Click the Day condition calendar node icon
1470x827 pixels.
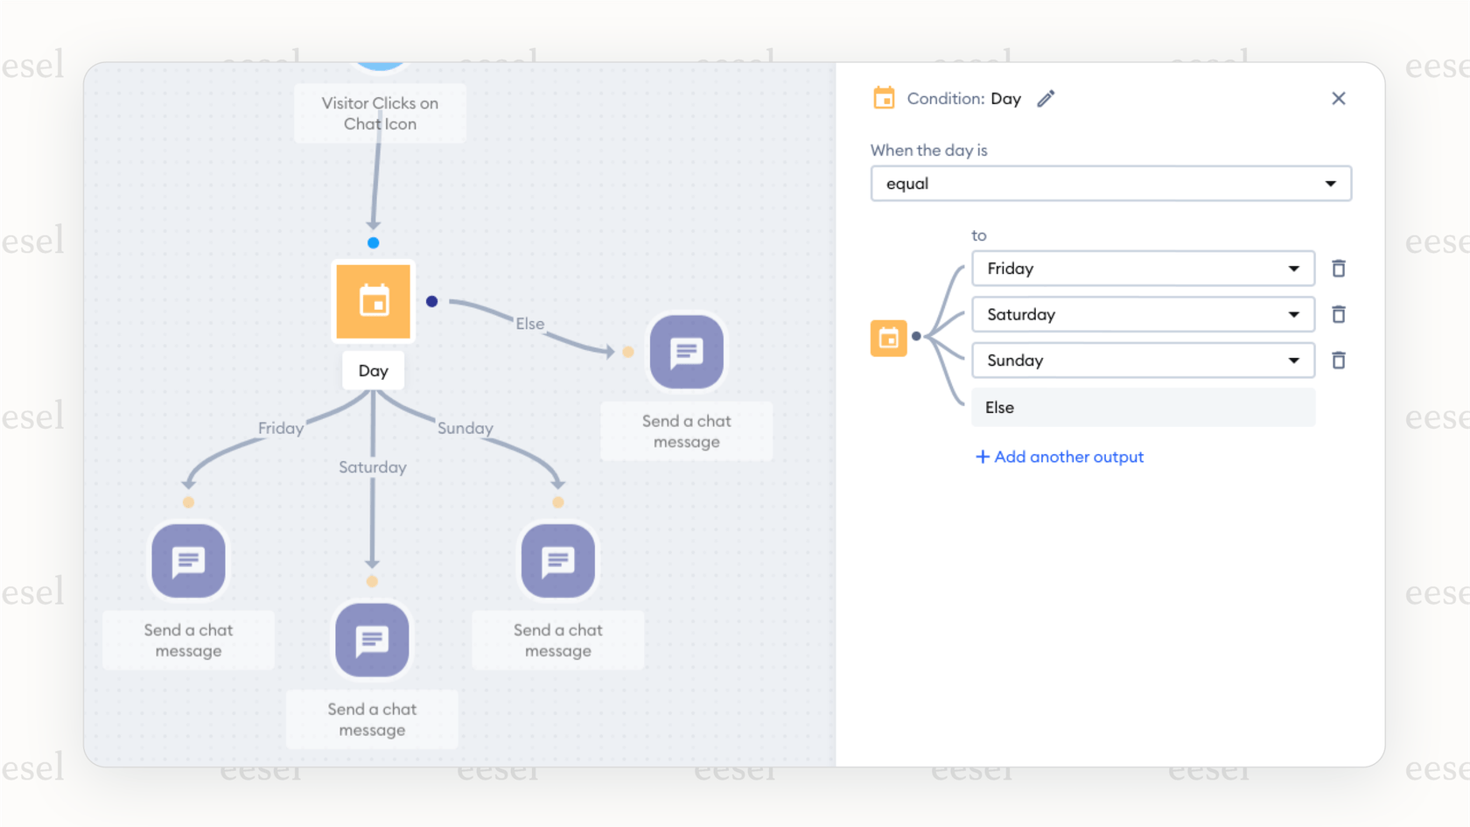coord(373,301)
